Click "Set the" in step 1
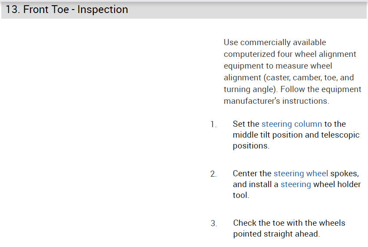This screenshot has height=247, width=368. click(x=246, y=124)
